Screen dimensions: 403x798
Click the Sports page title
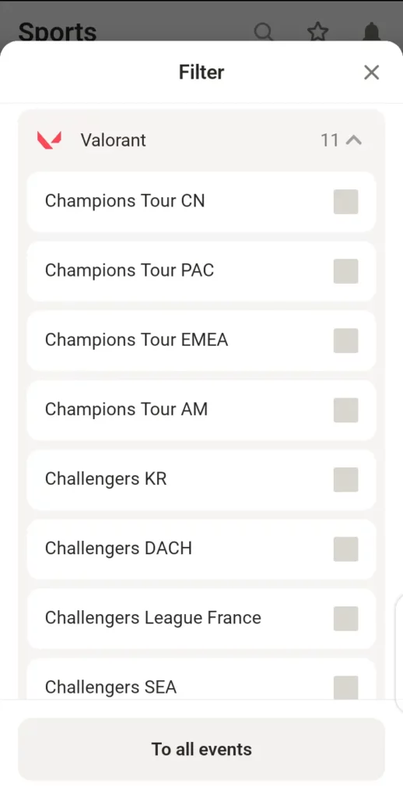58,31
